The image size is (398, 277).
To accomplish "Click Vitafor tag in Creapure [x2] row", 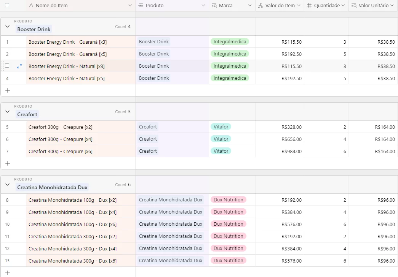I will (x=221, y=127).
